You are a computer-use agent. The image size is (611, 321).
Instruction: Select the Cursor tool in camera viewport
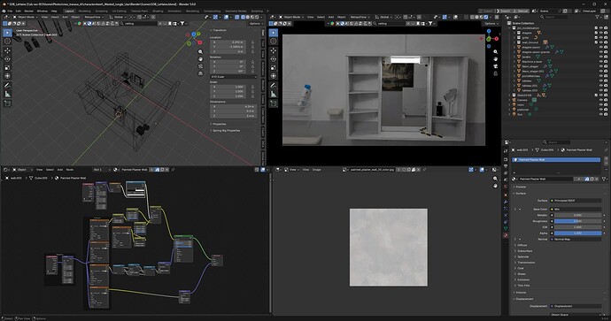[x=274, y=42]
